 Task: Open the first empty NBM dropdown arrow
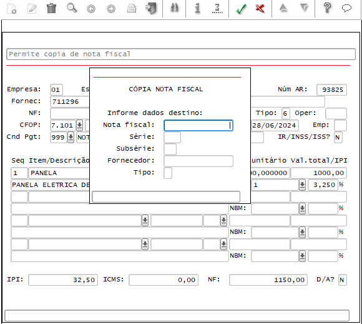tap(302, 208)
